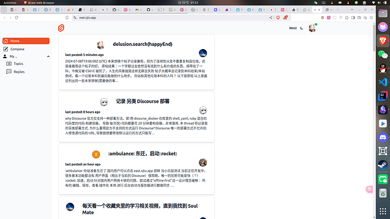Collapse the My... section chevron
This screenshot has height=219, width=390.
click(48, 56)
